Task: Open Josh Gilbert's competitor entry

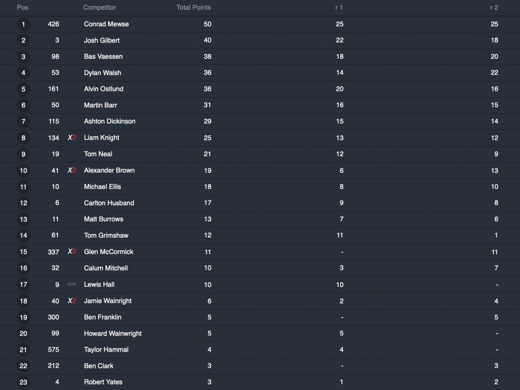Action: pyautogui.click(x=102, y=41)
